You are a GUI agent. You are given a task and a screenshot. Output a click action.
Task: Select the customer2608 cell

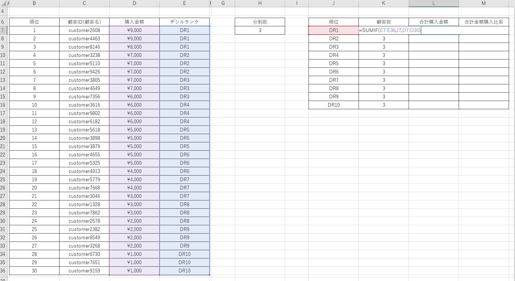coord(84,30)
